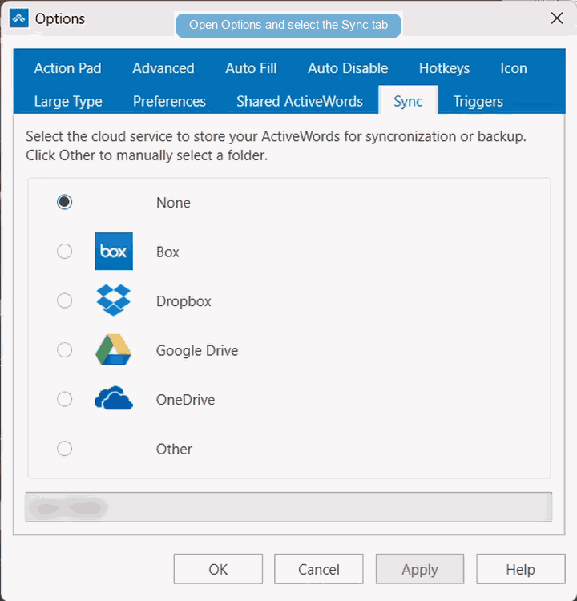Image resolution: width=577 pixels, height=601 pixels.
Task: Click the None option label
Action: tap(173, 203)
